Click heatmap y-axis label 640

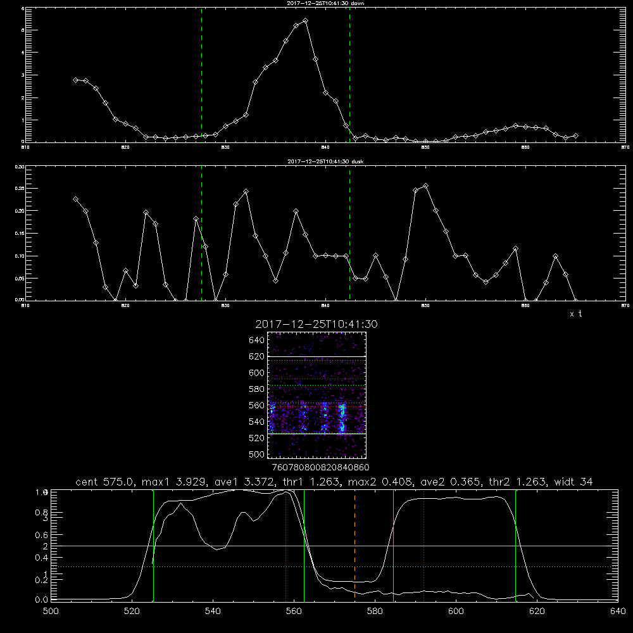coord(257,340)
